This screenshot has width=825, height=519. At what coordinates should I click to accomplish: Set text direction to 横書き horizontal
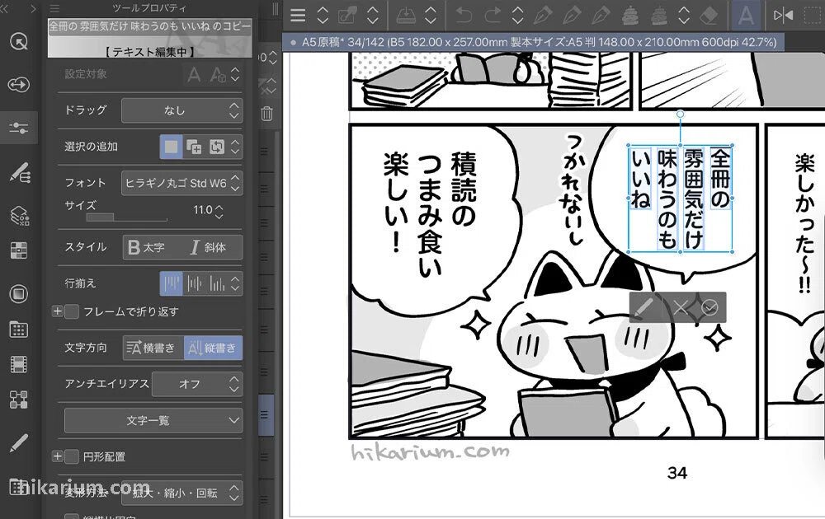153,348
